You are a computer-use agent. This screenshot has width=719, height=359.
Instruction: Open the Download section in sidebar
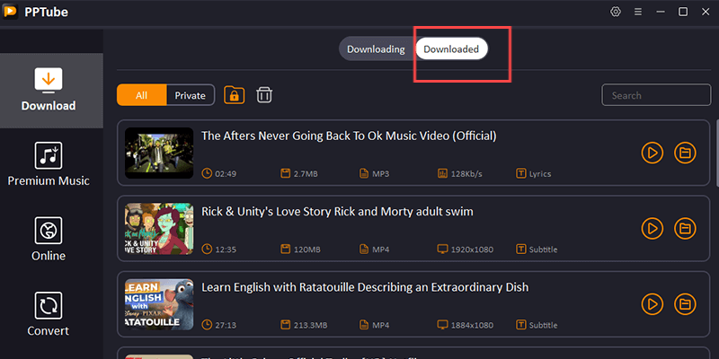(x=49, y=89)
